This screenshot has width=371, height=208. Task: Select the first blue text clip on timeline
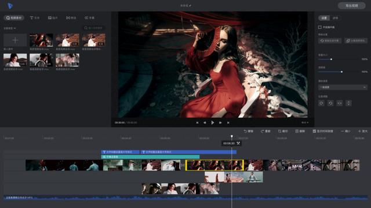[x=120, y=152]
